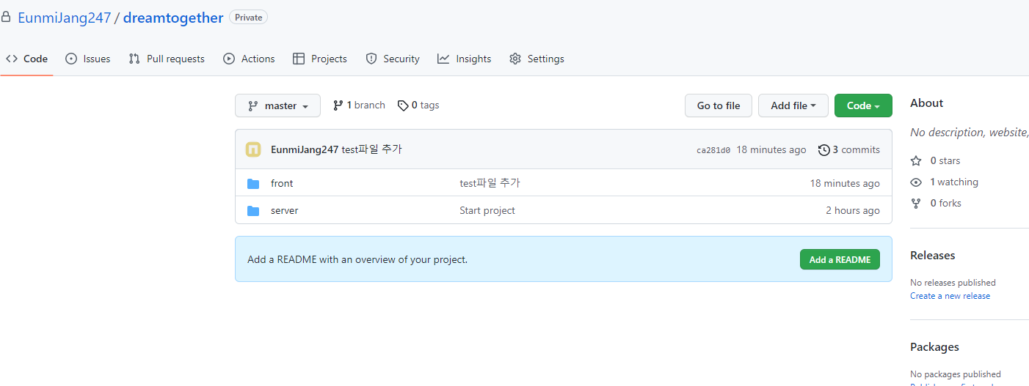Go to the repository Settings tab

[x=537, y=59]
